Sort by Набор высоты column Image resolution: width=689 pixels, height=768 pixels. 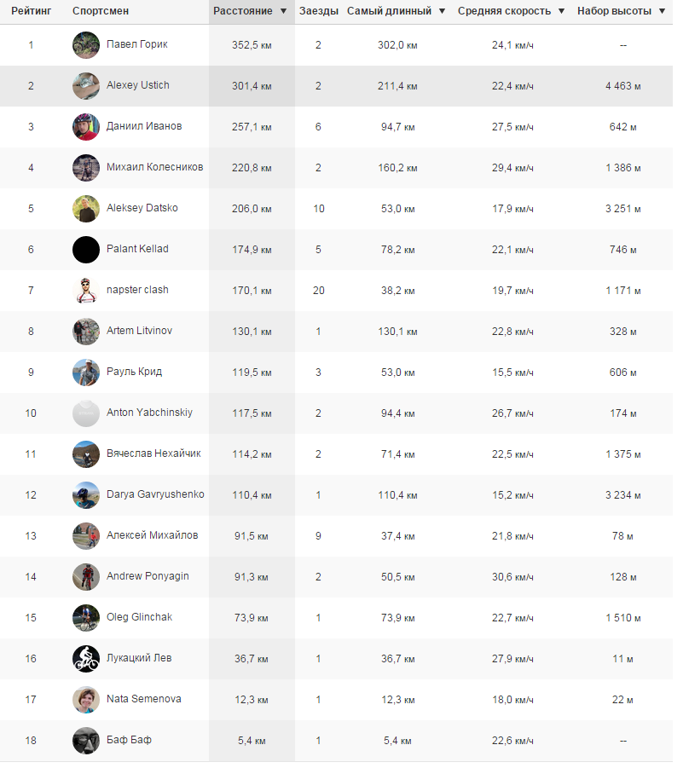(x=621, y=11)
